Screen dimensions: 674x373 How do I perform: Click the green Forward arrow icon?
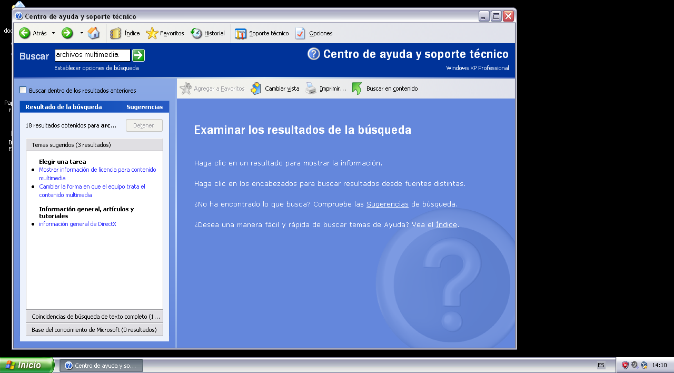click(x=67, y=33)
